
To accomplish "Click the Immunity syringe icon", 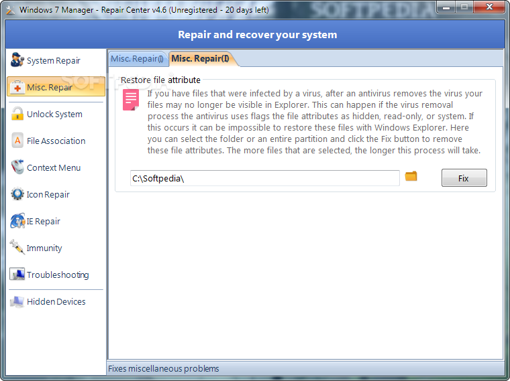I will [17, 247].
